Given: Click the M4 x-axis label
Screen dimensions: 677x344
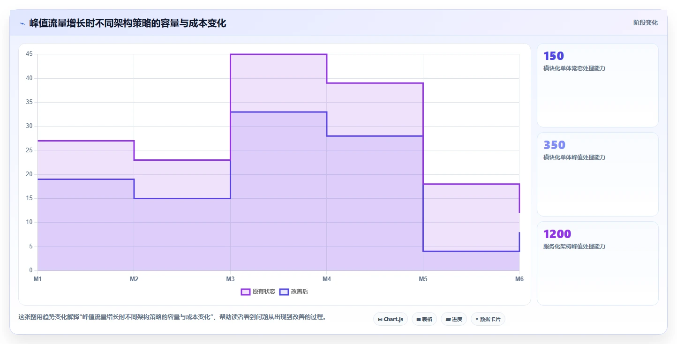Looking at the screenshot, I should [x=327, y=279].
